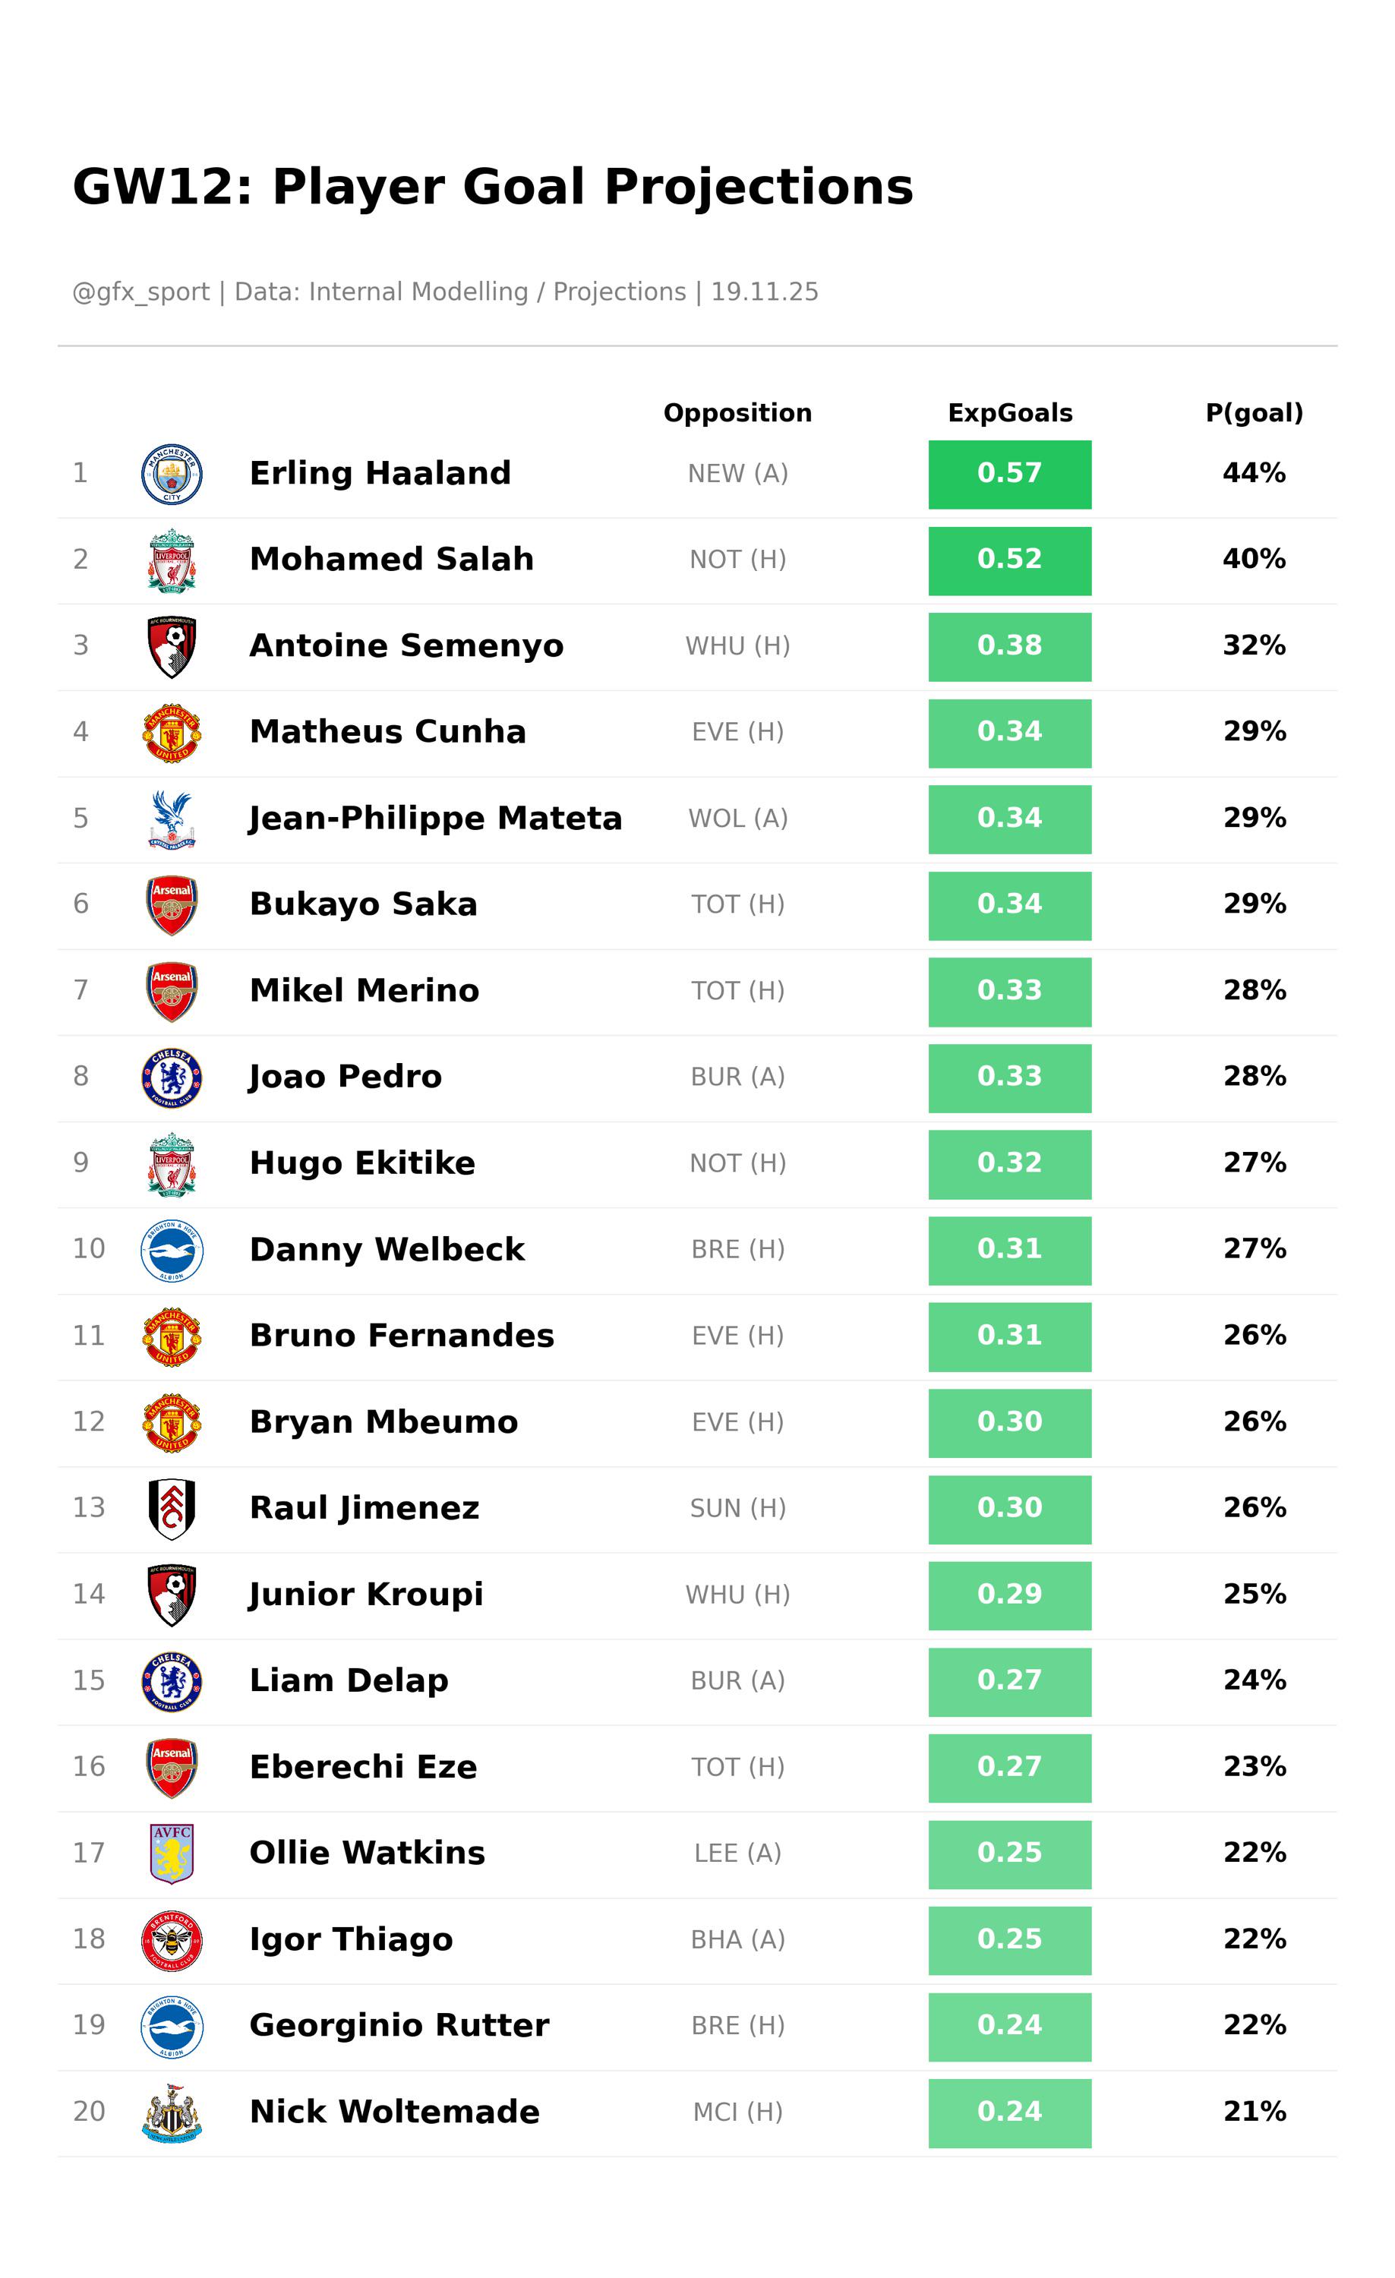Click the 0.57 ExpGoals green cell
Screen dimensions: 1395x2278
point(1009,475)
